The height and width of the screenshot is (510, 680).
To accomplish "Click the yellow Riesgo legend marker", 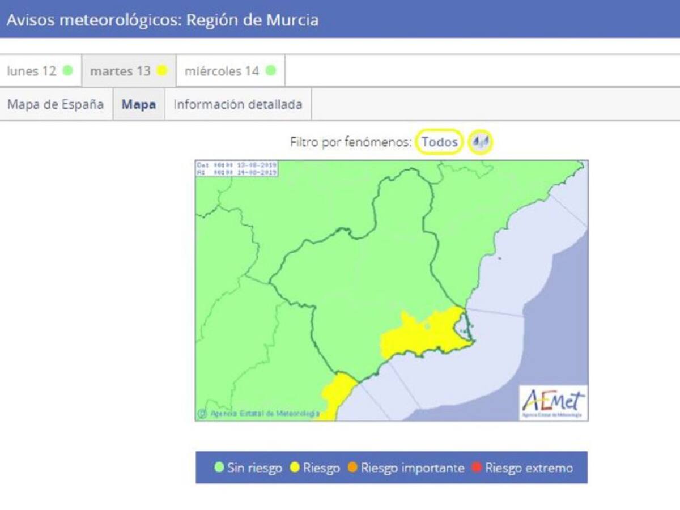I will [293, 468].
